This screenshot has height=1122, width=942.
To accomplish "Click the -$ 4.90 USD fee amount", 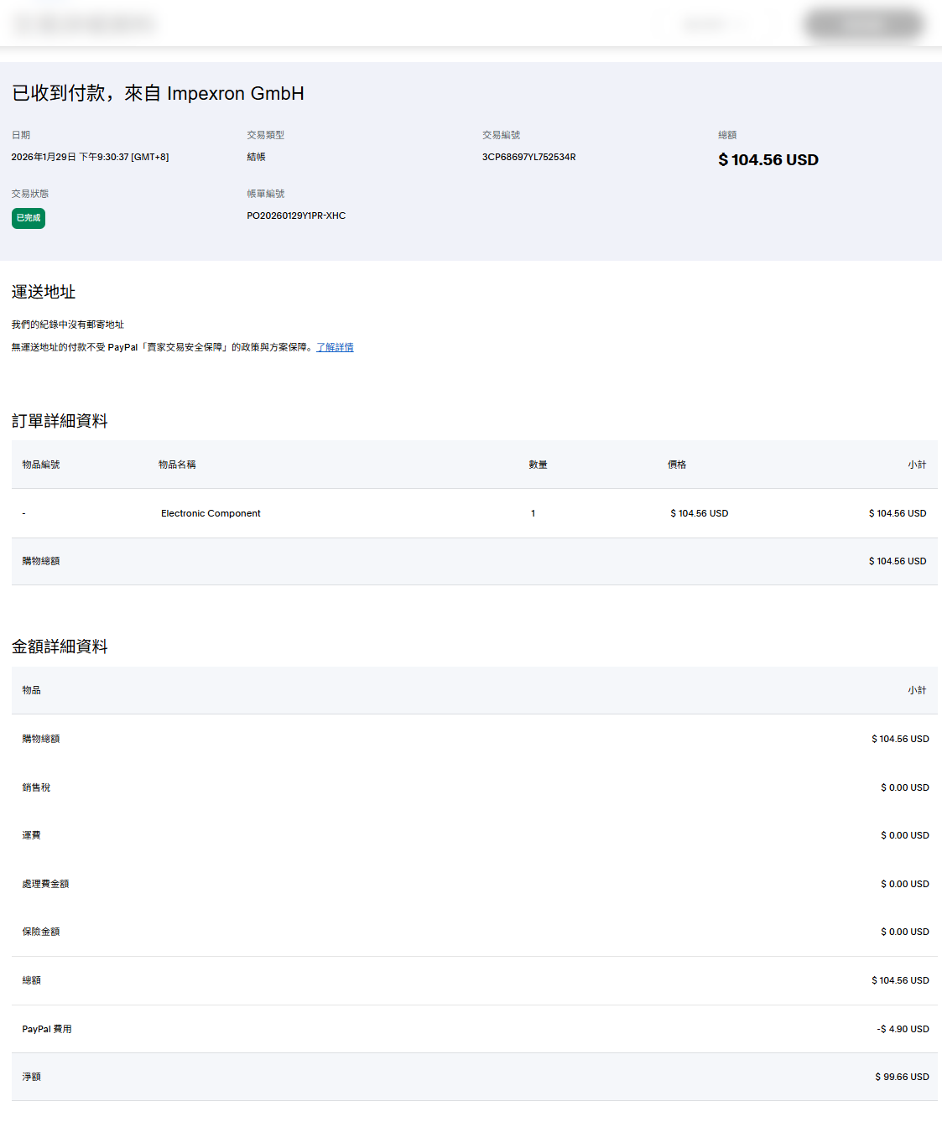I will point(903,1029).
